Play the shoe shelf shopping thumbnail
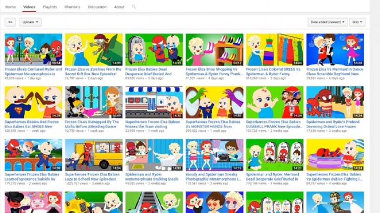Image resolution: width=380 pixels, height=213 pixels. tap(214, 50)
